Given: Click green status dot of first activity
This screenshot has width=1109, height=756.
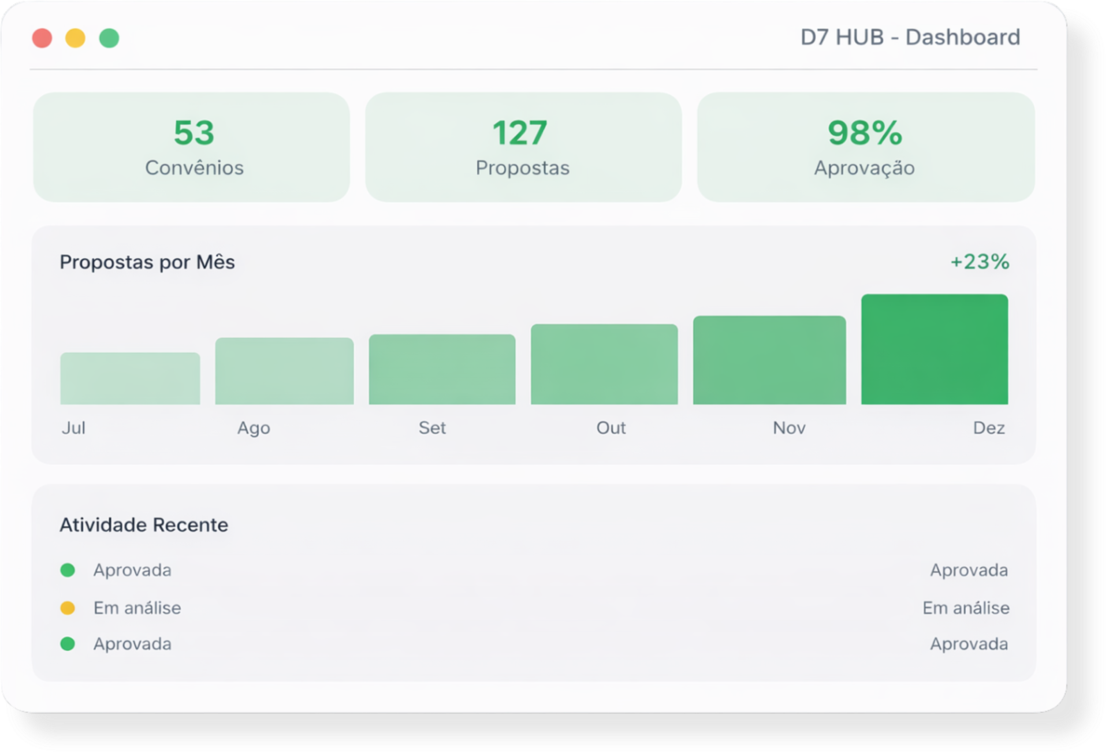Looking at the screenshot, I should [x=68, y=570].
